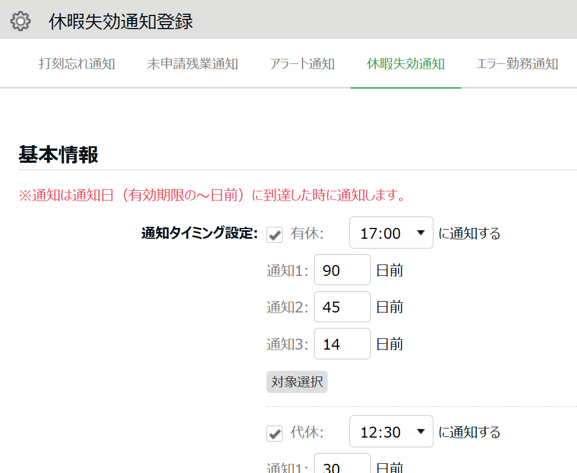
Task: Go to エラー勤務通知 tab
Action: (x=518, y=64)
